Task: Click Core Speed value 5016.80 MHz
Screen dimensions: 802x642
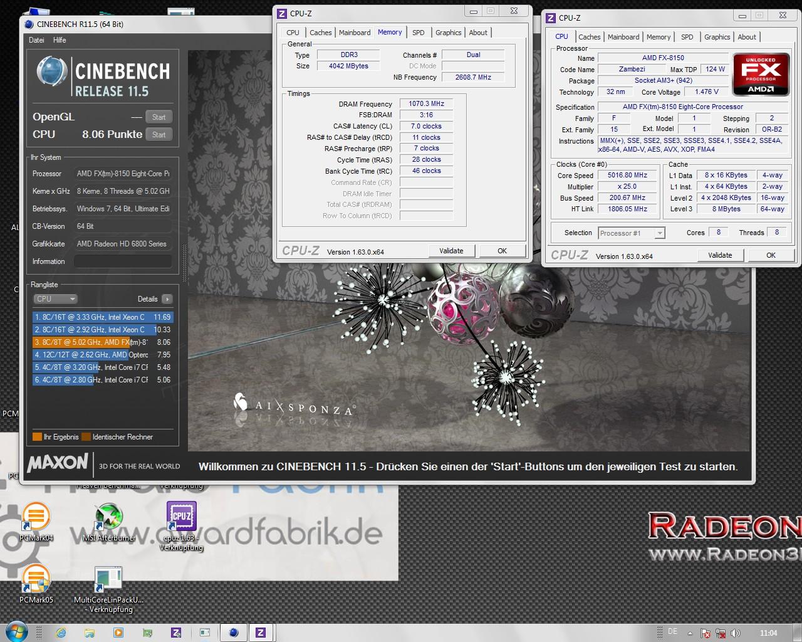Action: click(x=627, y=176)
